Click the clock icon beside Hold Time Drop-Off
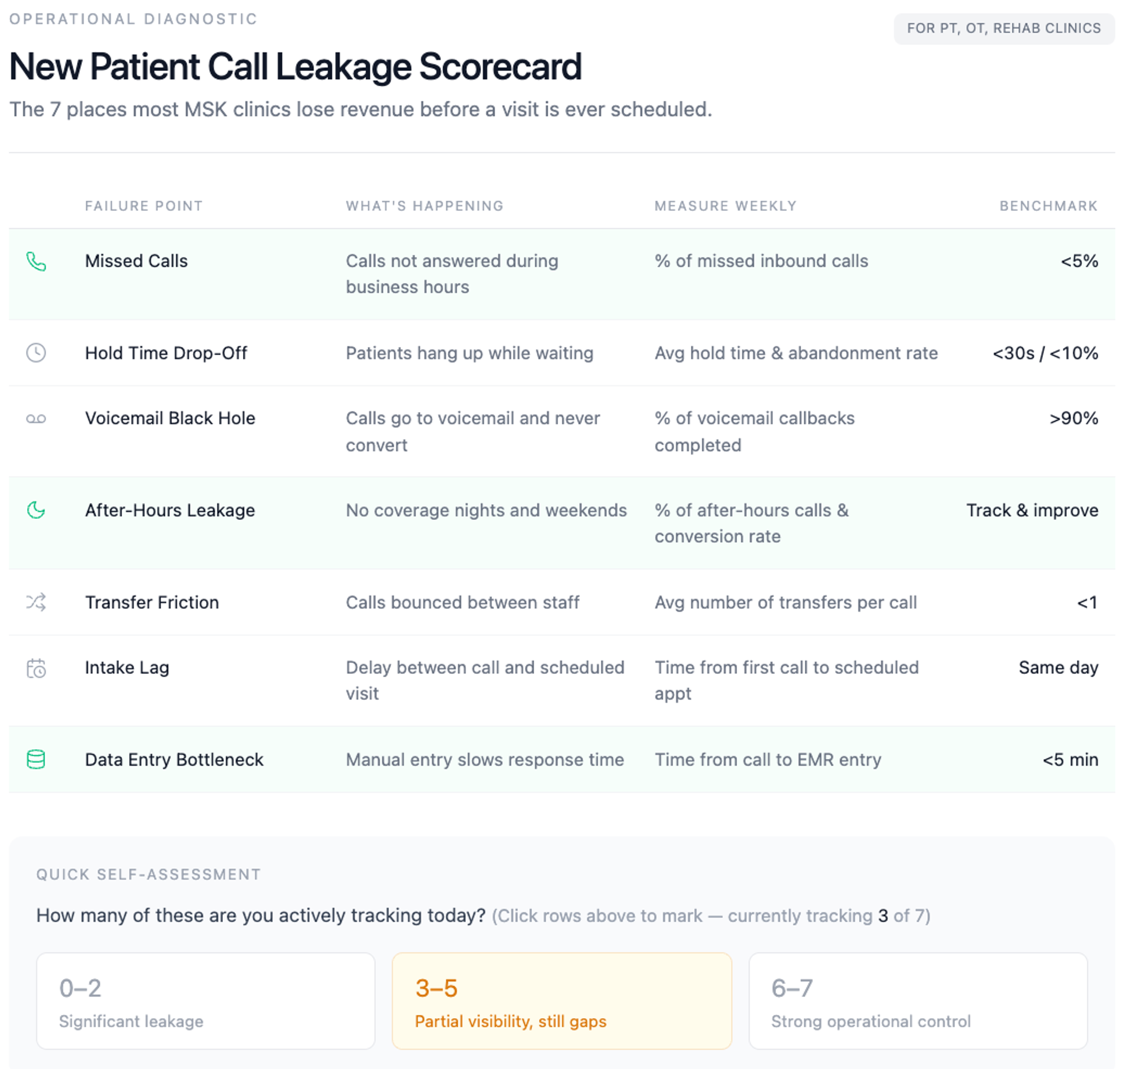 tap(36, 354)
